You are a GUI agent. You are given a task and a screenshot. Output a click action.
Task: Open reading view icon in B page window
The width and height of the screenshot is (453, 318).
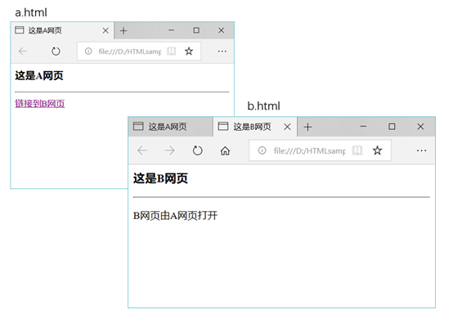coord(357,150)
